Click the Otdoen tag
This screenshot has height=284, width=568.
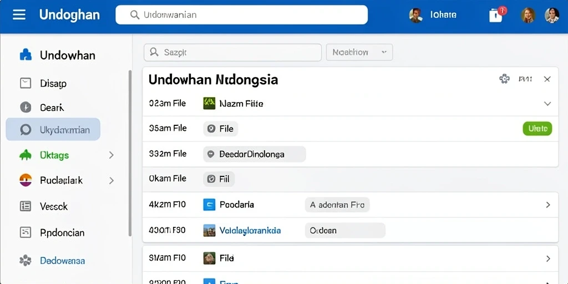(x=345, y=230)
